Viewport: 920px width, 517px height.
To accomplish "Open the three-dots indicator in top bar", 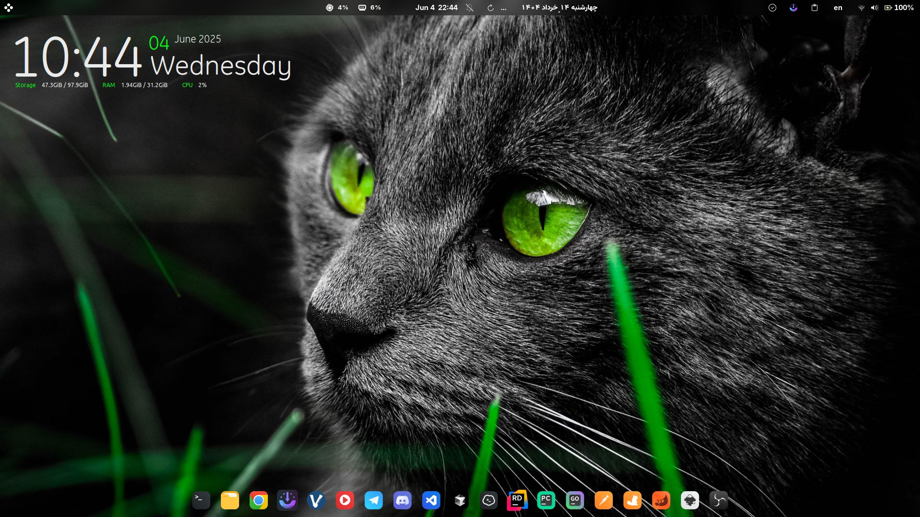I will 503,8.
